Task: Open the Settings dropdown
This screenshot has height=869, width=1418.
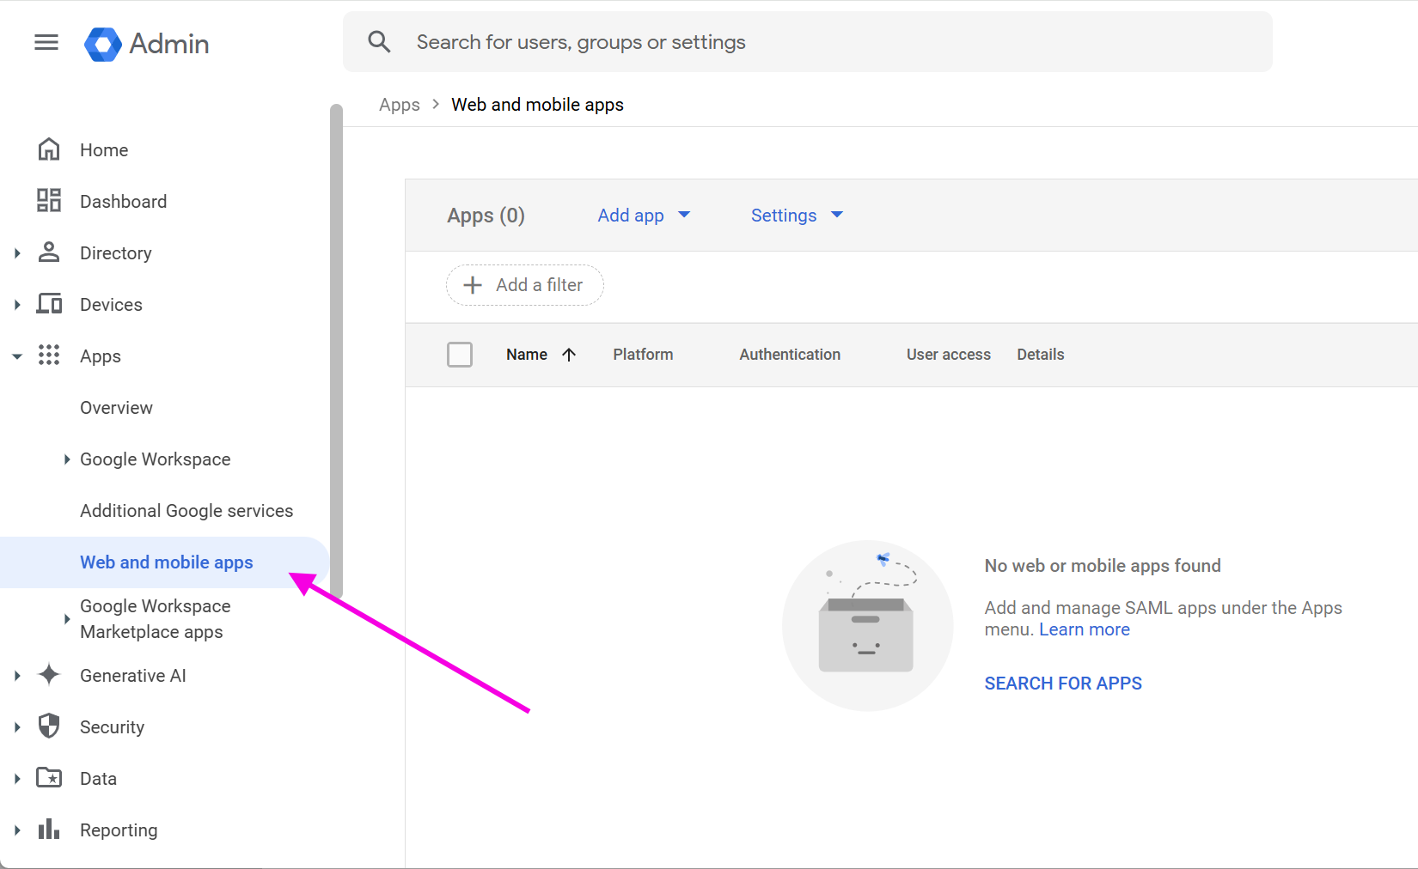Action: pyautogui.click(x=797, y=216)
